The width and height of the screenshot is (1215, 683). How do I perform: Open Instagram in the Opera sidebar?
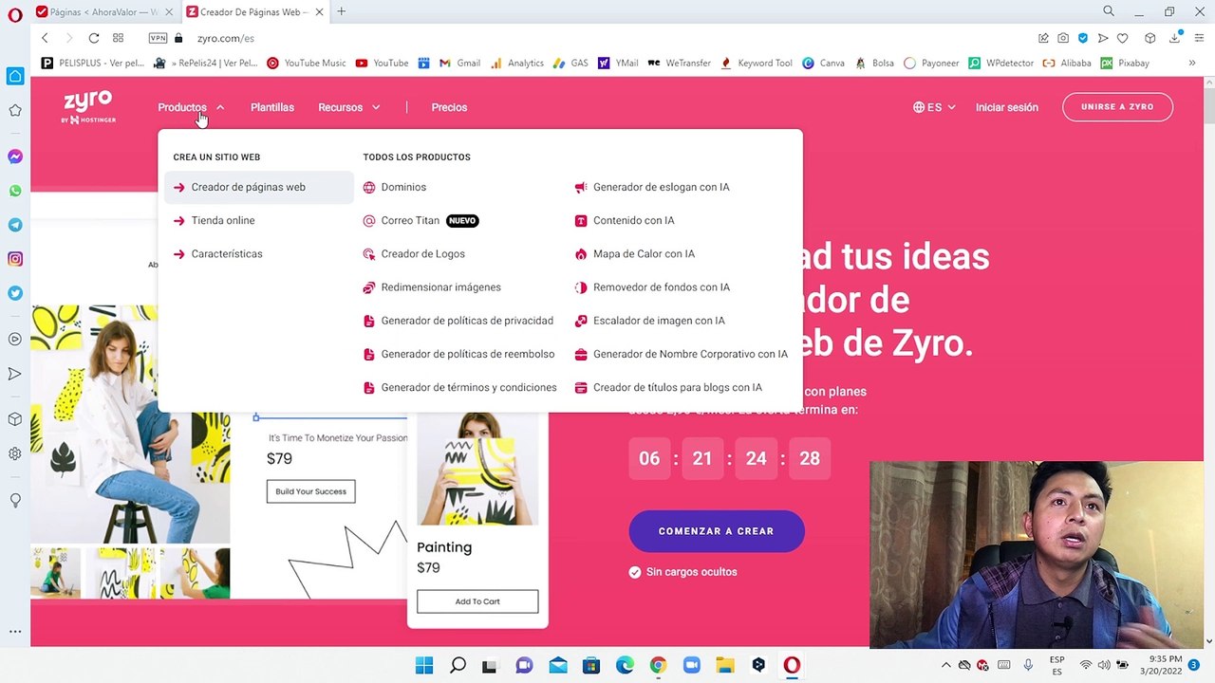[15, 259]
